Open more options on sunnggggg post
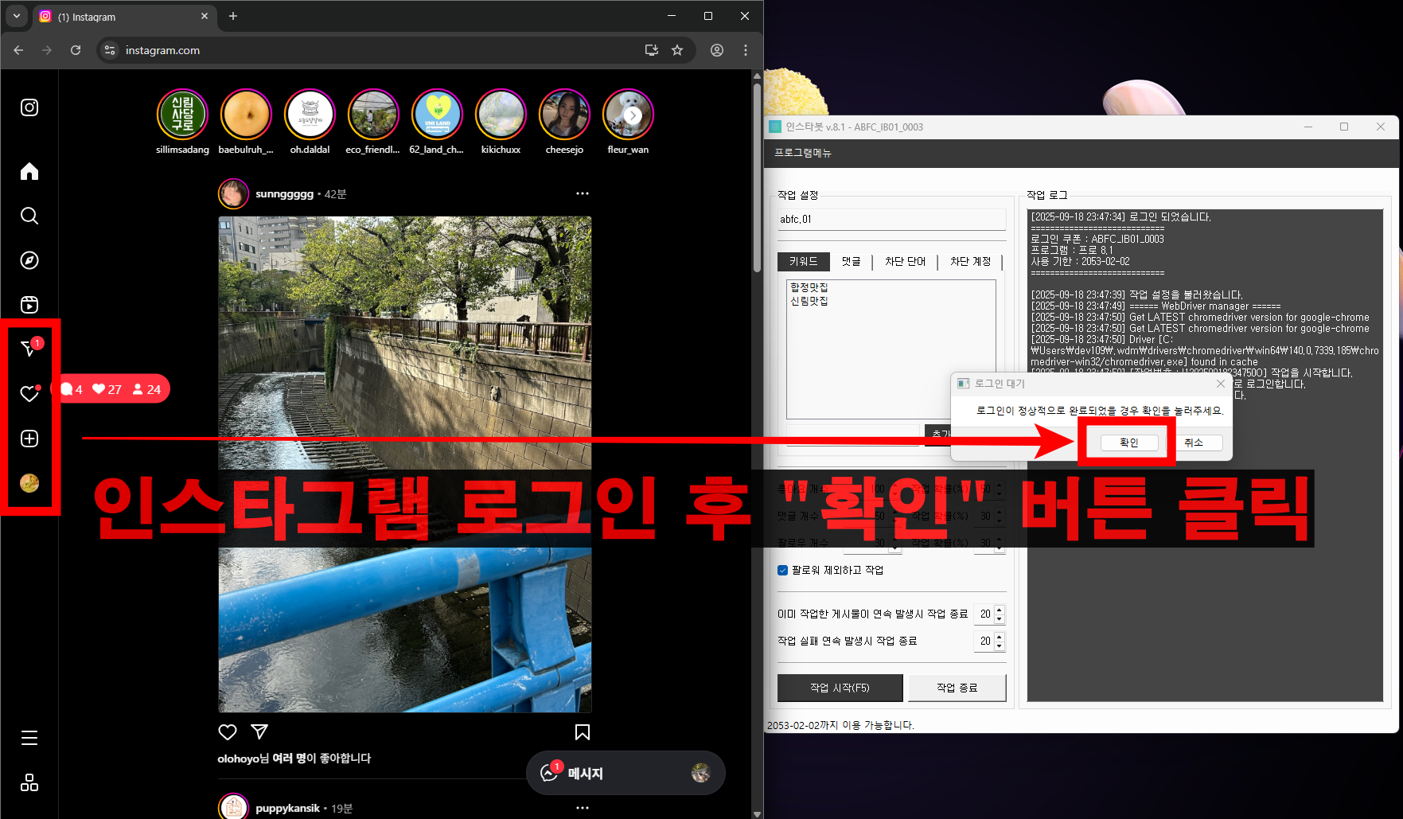This screenshot has height=819, width=1403. [583, 193]
